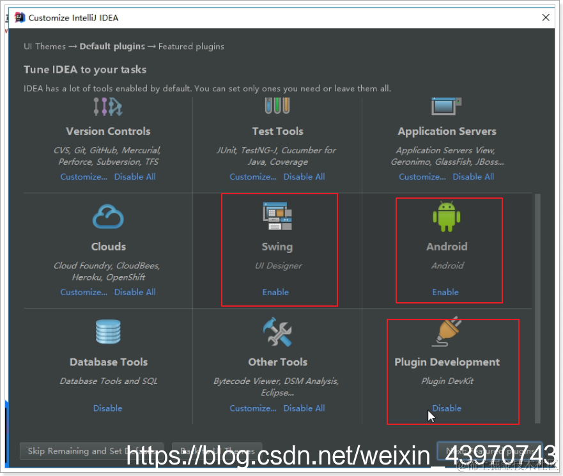This screenshot has height=476, width=563.
Task: Click the Application Servers monitor icon
Action: pyautogui.click(x=446, y=106)
